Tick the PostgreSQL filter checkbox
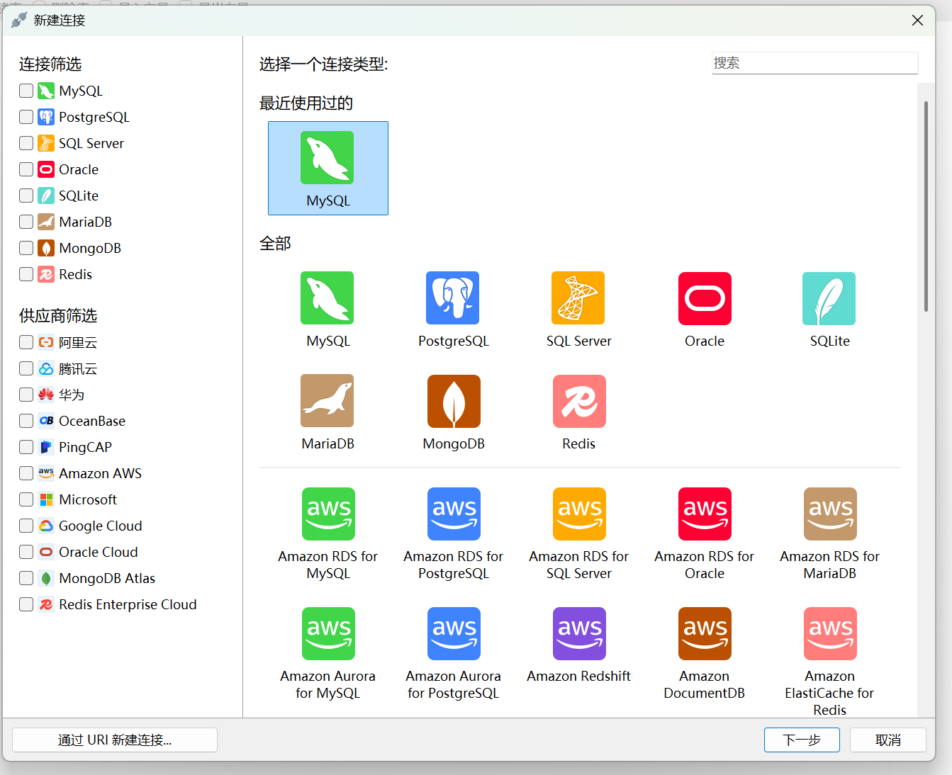 [x=26, y=117]
